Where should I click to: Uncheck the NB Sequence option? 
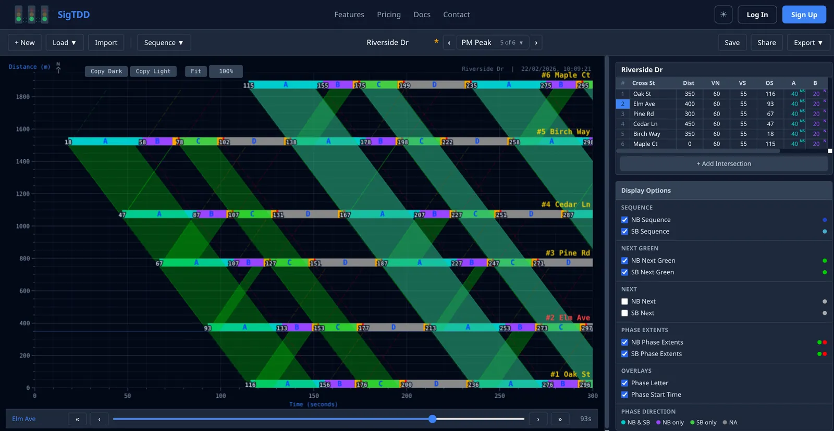624,220
